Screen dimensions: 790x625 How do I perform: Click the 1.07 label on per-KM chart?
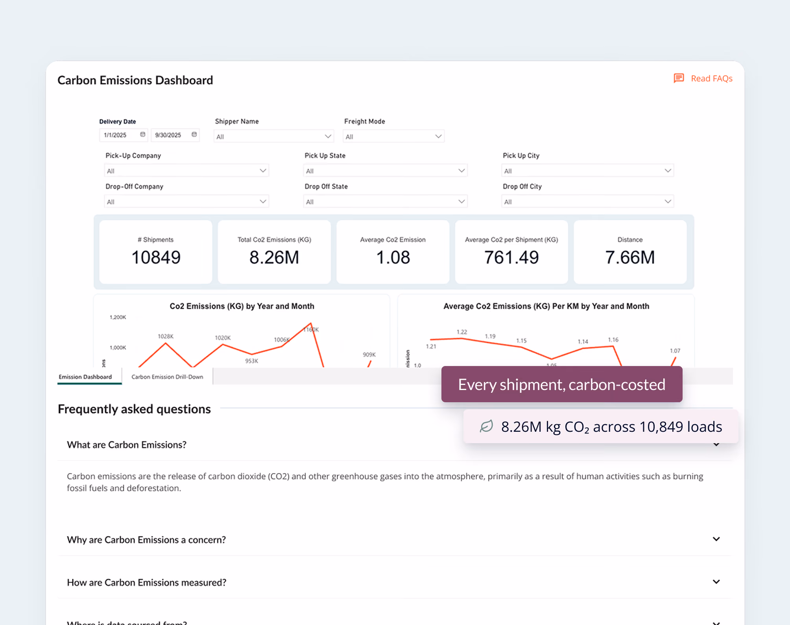coord(675,350)
